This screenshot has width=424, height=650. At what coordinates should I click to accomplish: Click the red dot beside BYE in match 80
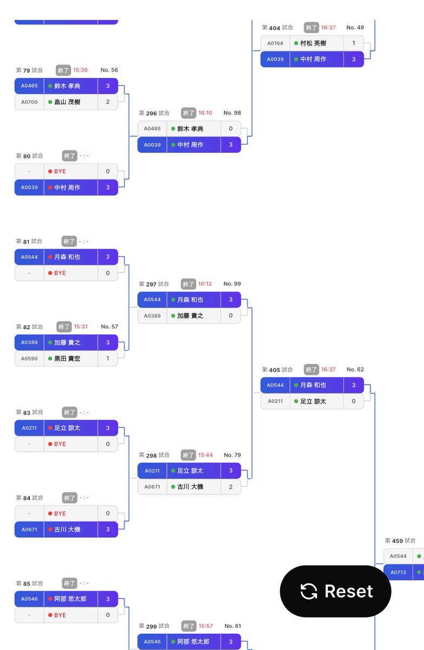[50, 171]
